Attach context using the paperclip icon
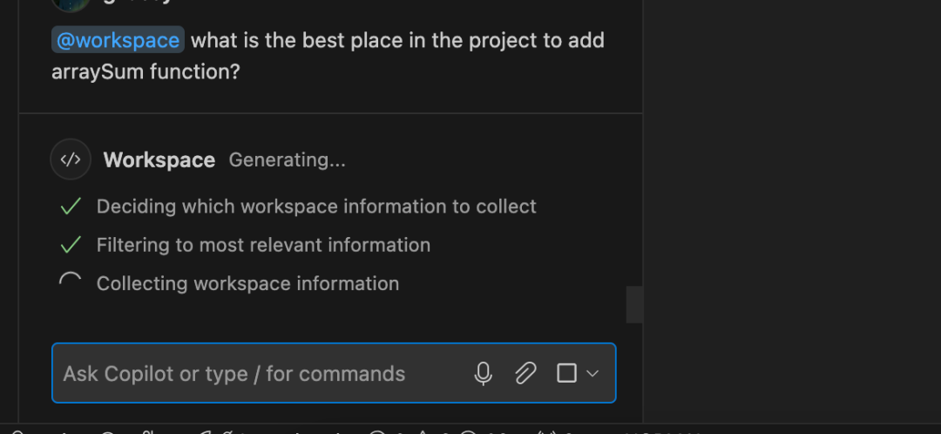 [x=525, y=374]
